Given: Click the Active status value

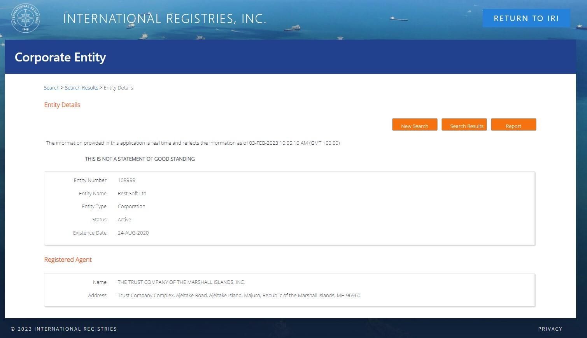Looking at the screenshot, I should point(124,220).
